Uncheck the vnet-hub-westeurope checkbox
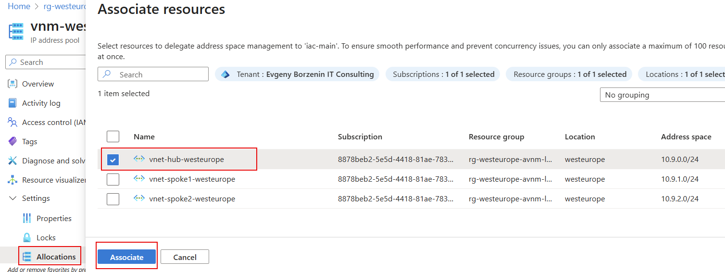 click(113, 160)
